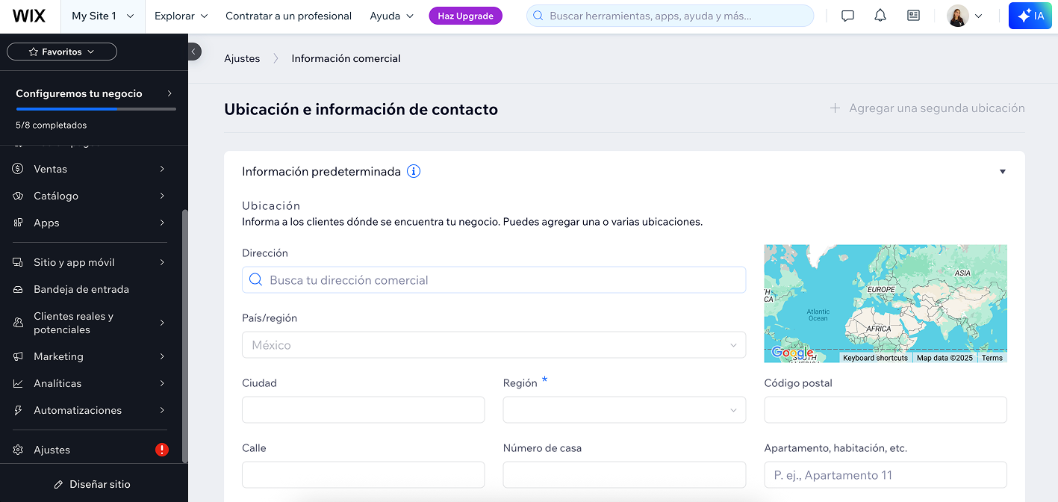The width and height of the screenshot is (1058, 502).
Task: Click the Google map thumbnail
Action: pyautogui.click(x=886, y=303)
